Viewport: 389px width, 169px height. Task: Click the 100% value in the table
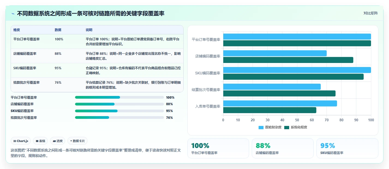pos(59,39)
